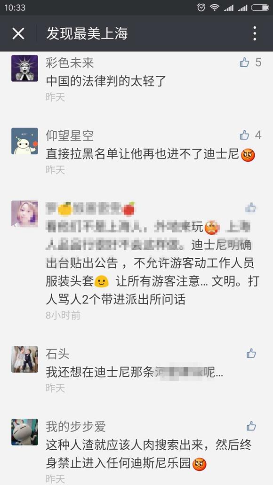Image resolution: width=273 pixels, height=485 pixels.
Task: Tap the comment text 中国的法律判的太轻了
Action: click(x=106, y=81)
